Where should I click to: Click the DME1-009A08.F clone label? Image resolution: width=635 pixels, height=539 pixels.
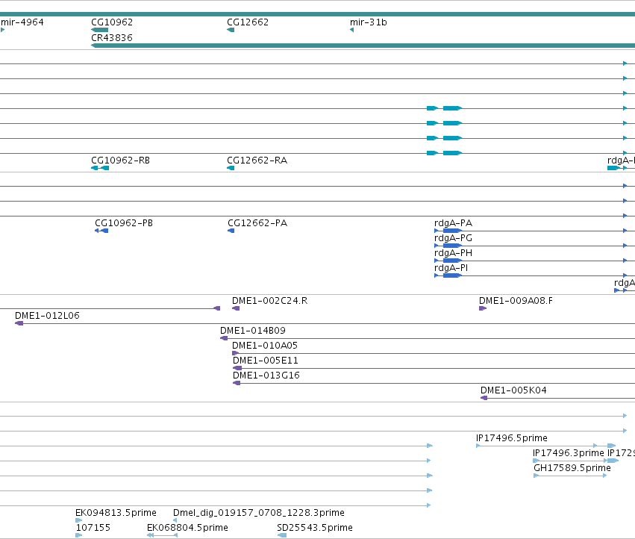click(516, 301)
